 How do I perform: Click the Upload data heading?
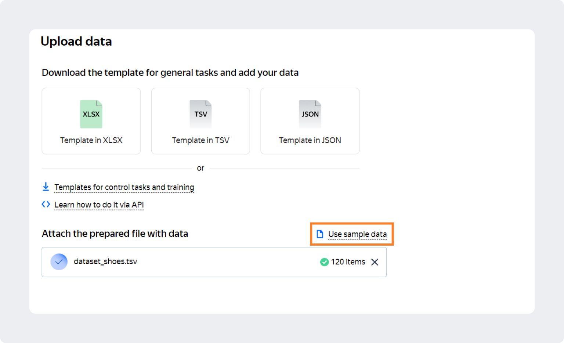[76, 41]
